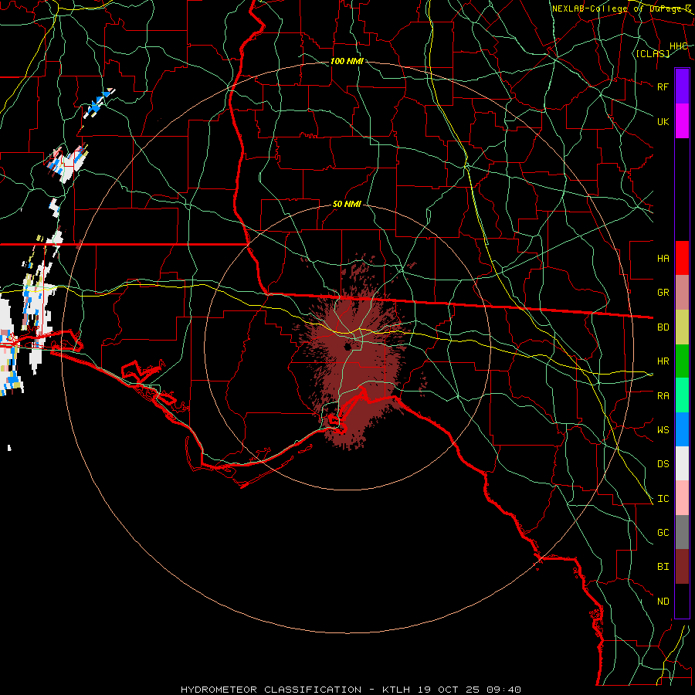
Task: Click the GC gray legend swatch
Action: pos(682,532)
